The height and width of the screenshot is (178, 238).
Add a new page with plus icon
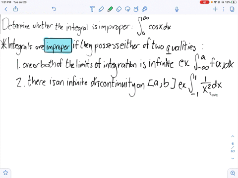[x=215, y=9]
